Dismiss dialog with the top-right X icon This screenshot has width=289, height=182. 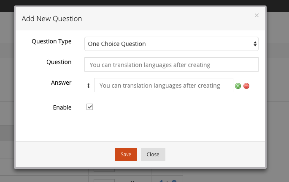pos(257,16)
